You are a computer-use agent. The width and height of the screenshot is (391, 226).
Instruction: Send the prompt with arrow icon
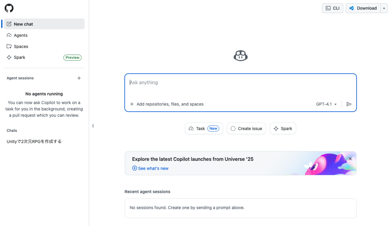point(349,104)
